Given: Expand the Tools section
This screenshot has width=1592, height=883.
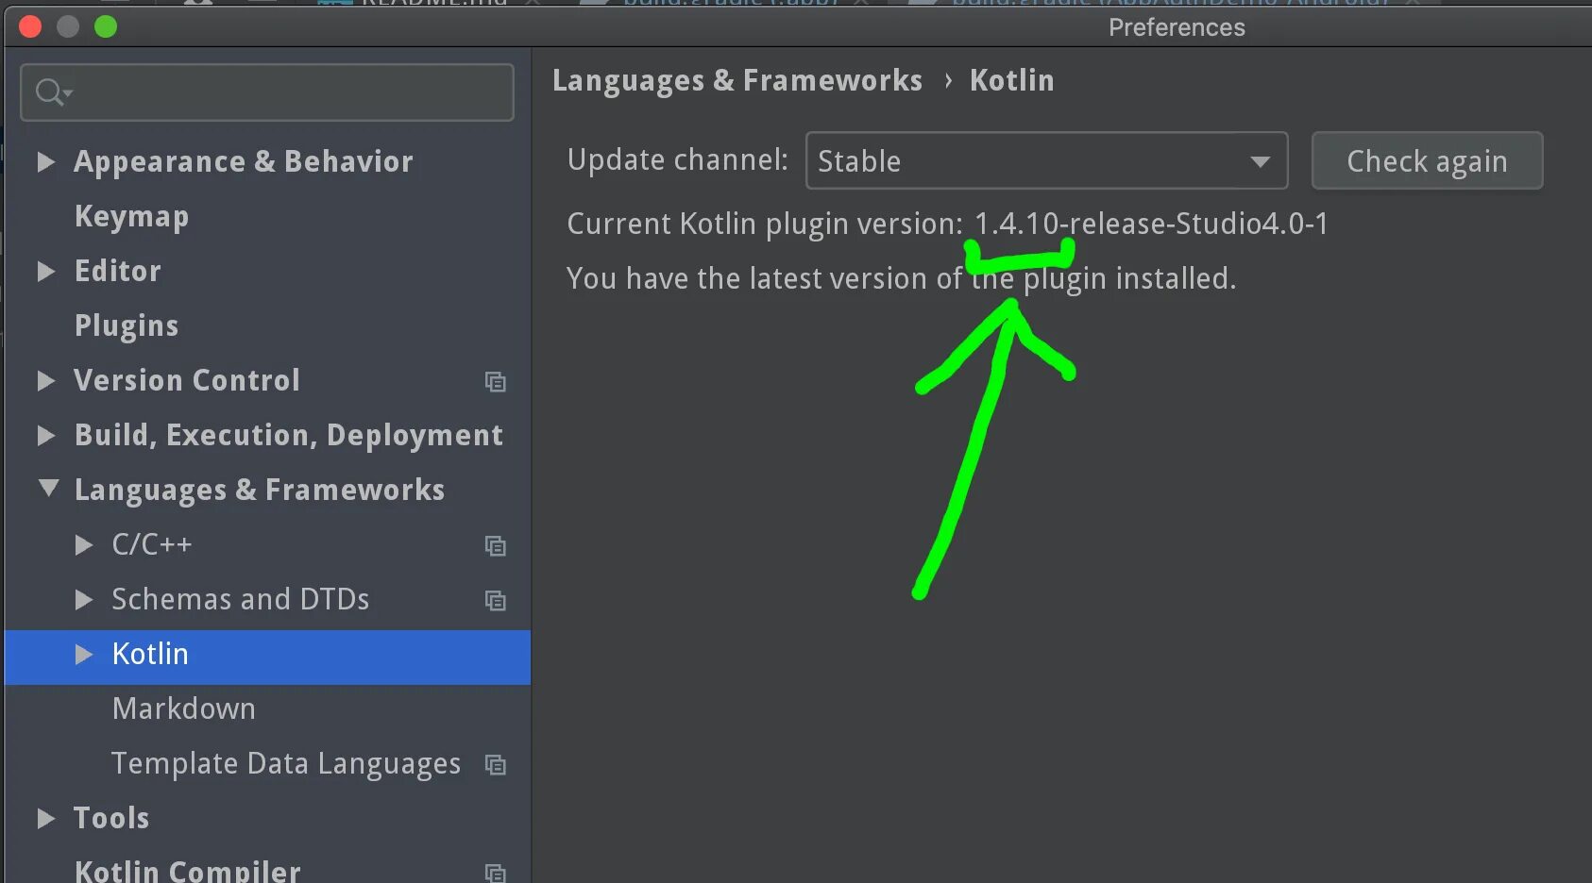Looking at the screenshot, I should click(45, 818).
